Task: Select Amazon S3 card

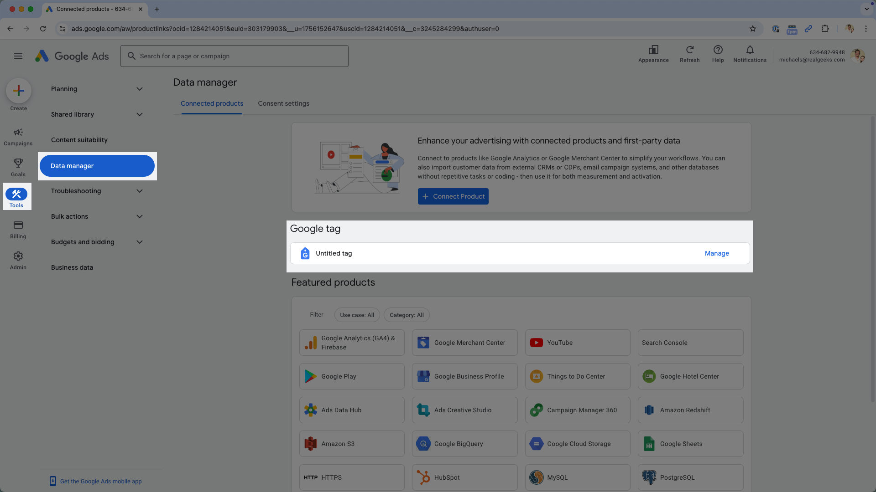Action: coord(352,444)
